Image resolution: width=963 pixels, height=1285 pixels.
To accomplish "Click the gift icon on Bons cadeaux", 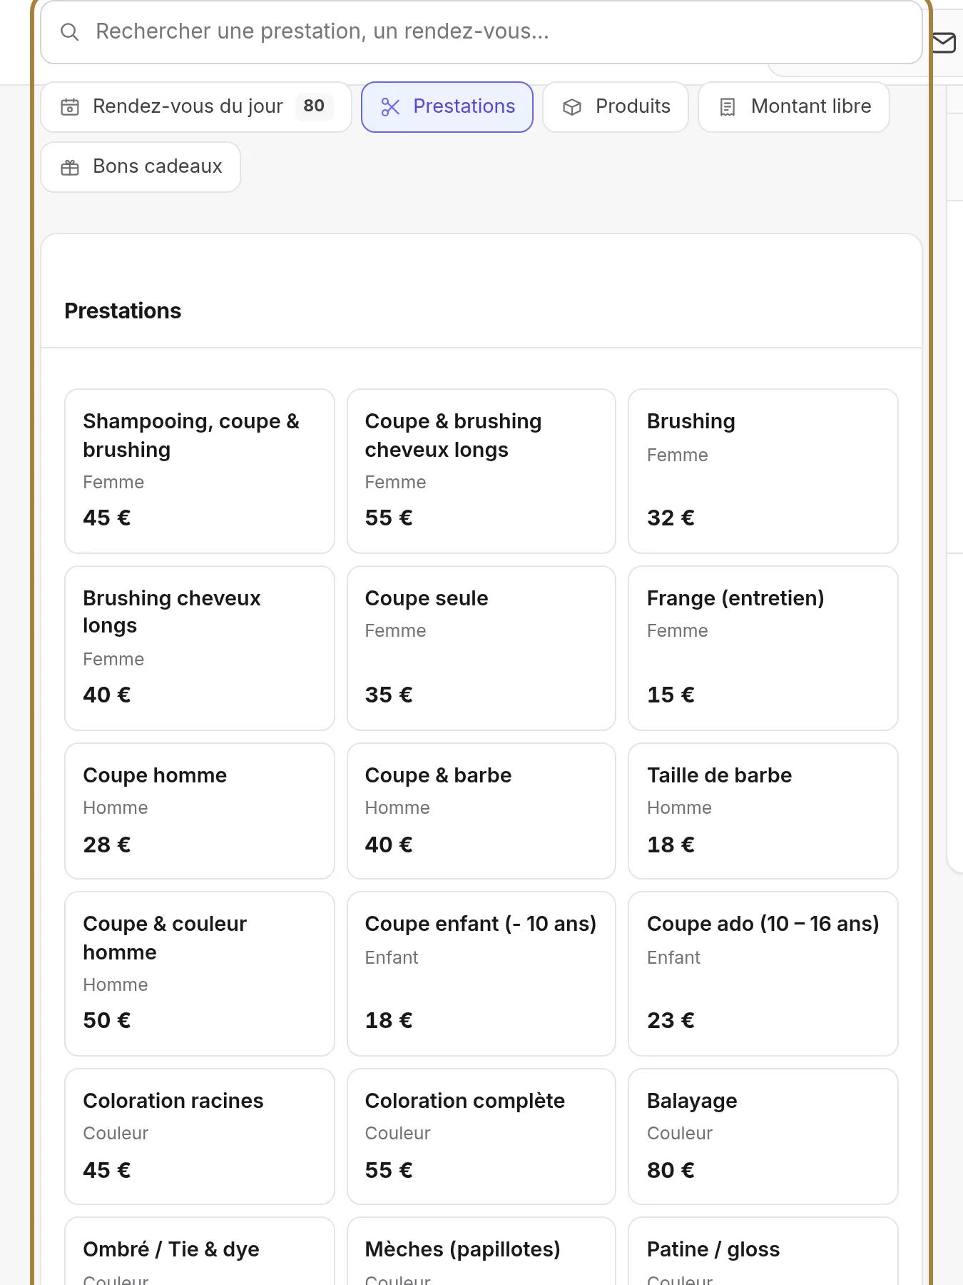I will point(70,167).
